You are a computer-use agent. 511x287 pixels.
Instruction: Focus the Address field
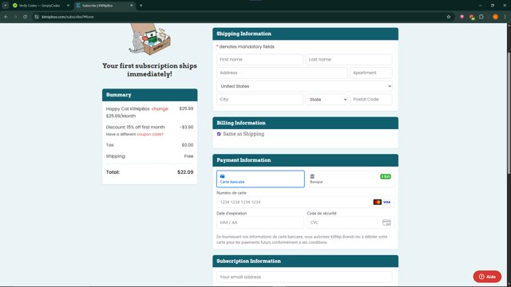(282, 73)
